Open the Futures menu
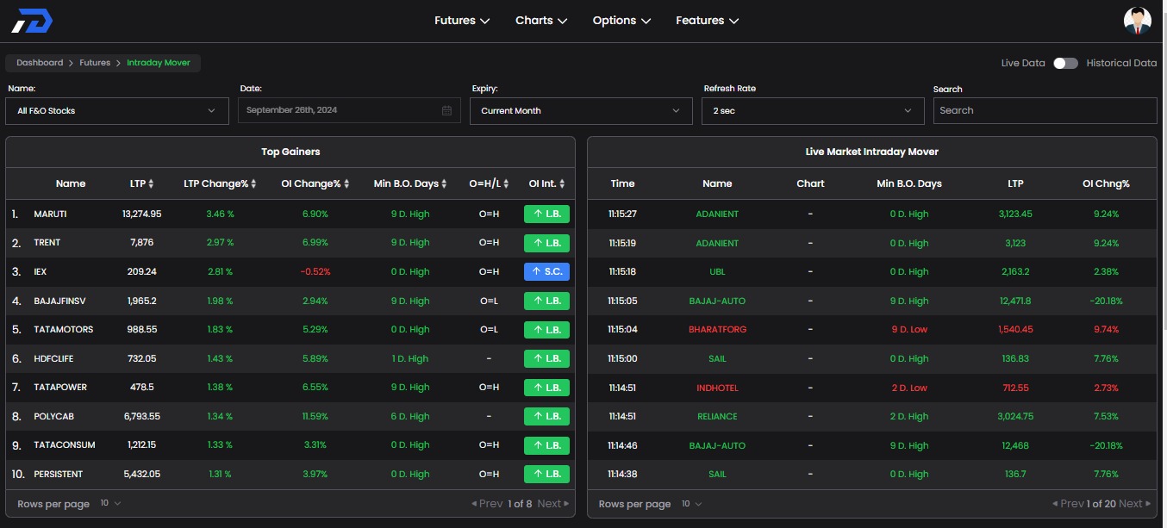1167x528 pixels. 462,21
